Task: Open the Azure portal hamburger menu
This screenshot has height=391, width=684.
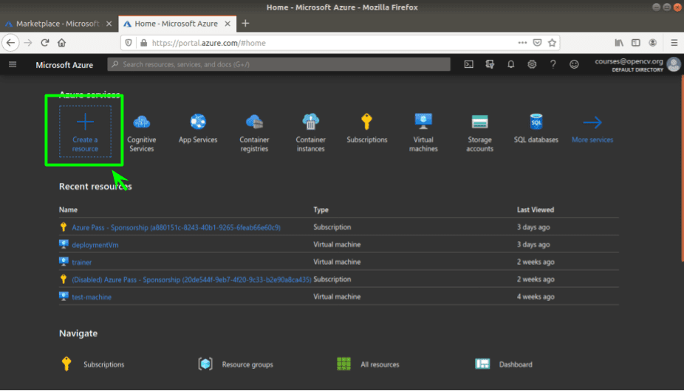Action: pyautogui.click(x=13, y=64)
